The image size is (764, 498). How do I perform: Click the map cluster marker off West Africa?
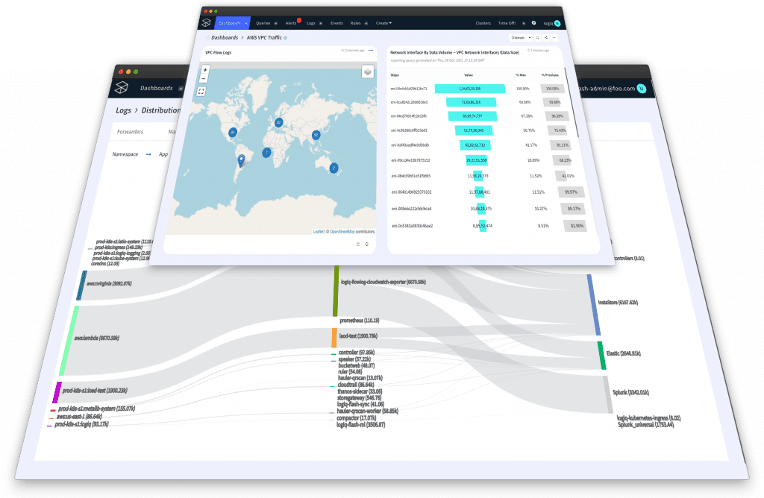266,153
